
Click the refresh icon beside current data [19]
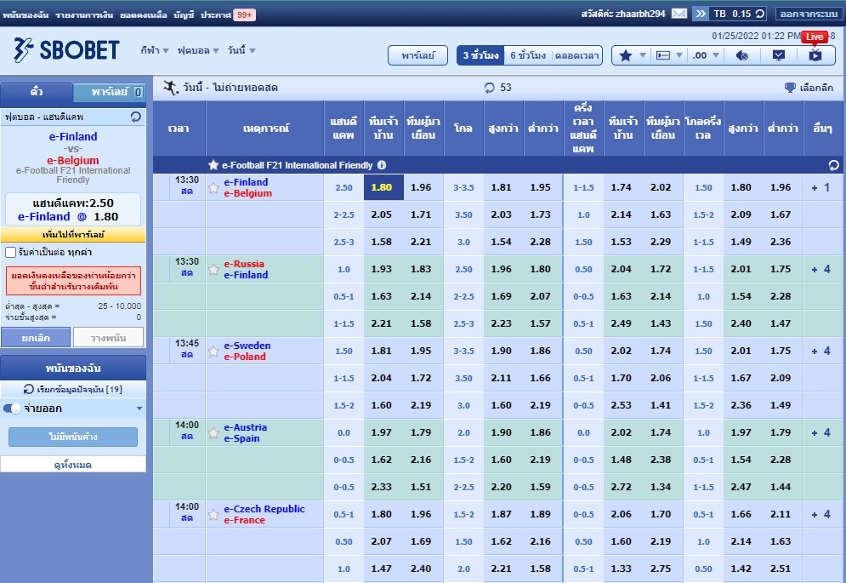click(29, 389)
